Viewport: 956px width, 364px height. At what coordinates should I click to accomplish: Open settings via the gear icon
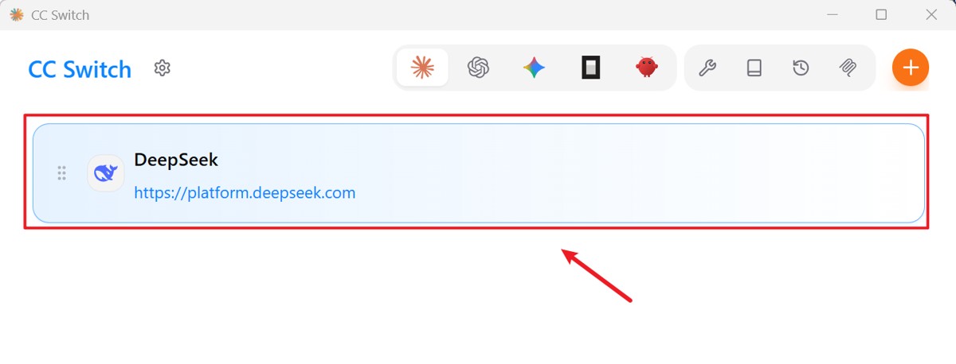[163, 68]
